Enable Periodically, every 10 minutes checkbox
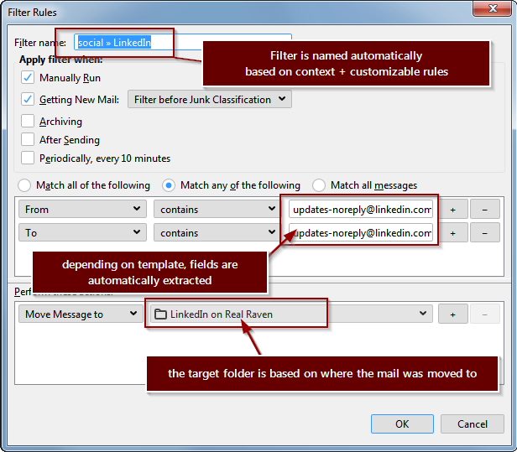 pos(28,158)
